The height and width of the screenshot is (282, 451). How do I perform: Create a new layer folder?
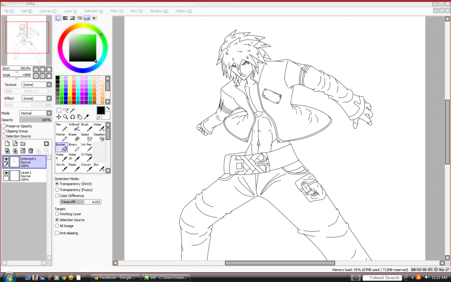click(x=23, y=144)
